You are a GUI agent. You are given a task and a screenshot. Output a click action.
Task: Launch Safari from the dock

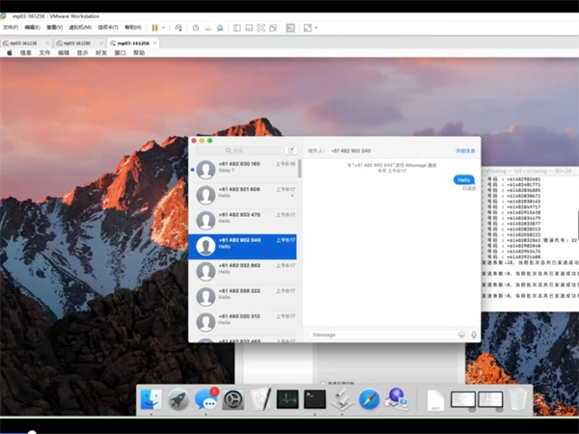[x=370, y=399]
